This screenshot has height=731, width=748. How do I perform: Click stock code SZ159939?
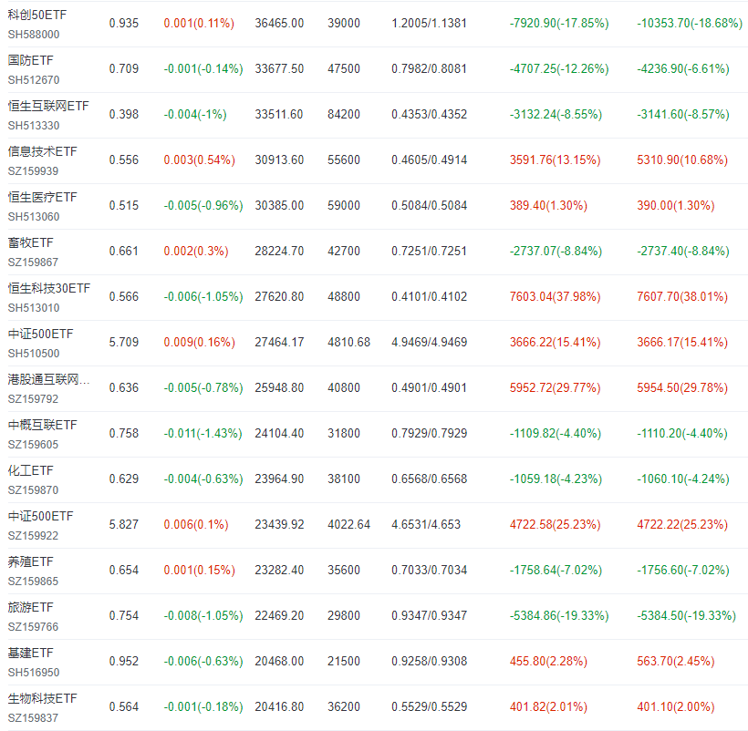tap(34, 171)
